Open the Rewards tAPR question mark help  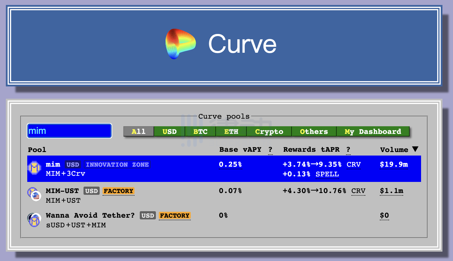coord(348,150)
